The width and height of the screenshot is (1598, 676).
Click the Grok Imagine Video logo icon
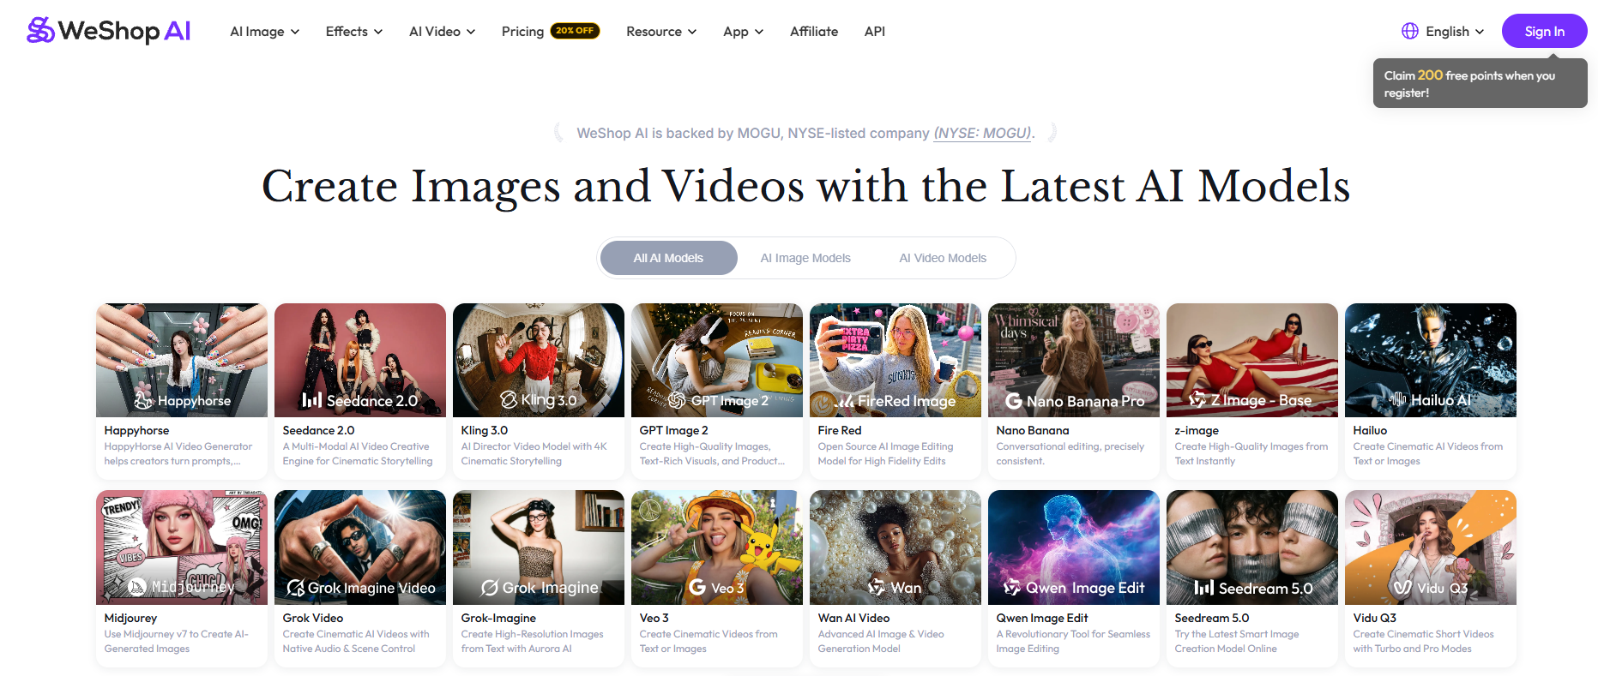(295, 588)
